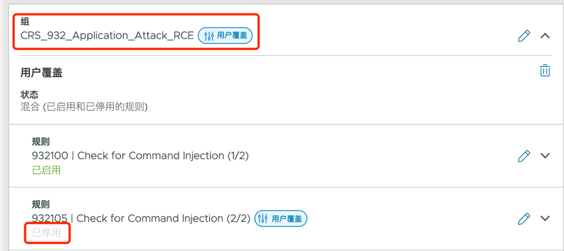
Task: Click the 混合 (已启用和已停用的规则) status text
Action: [x=84, y=107]
